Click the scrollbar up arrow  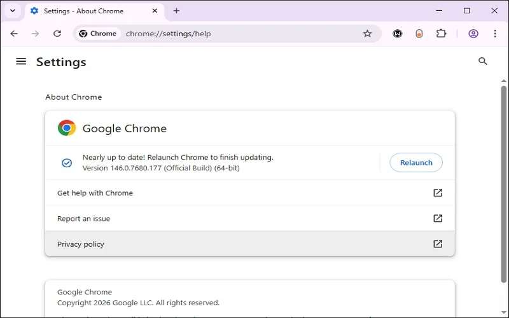tap(504, 81)
